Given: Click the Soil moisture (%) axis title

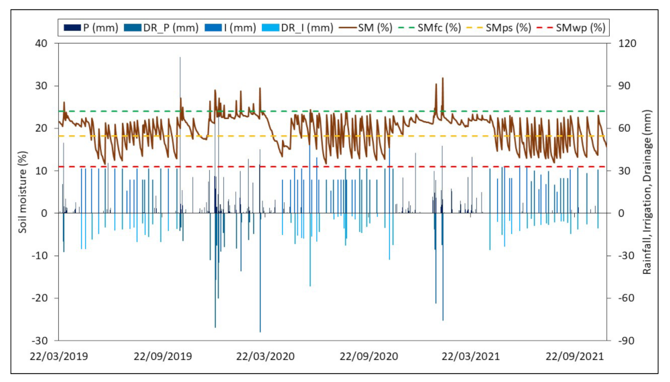Looking at the screenshot, I should (22, 192).
